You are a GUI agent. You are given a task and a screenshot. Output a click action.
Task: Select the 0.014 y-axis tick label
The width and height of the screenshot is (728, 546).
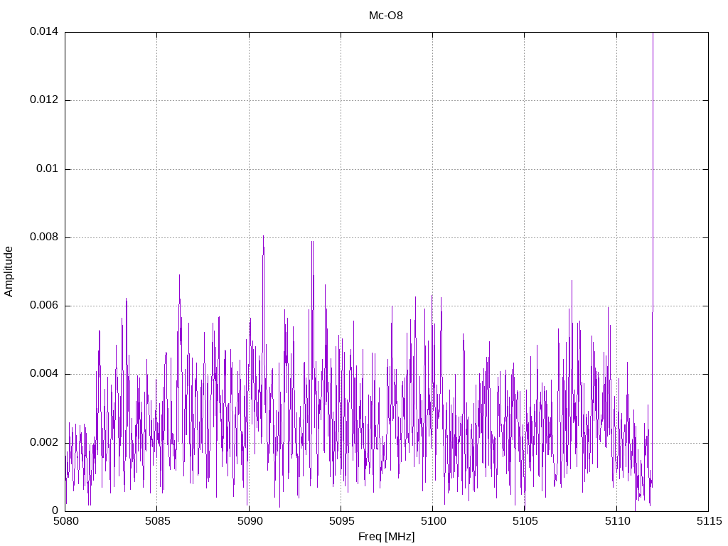(x=43, y=32)
